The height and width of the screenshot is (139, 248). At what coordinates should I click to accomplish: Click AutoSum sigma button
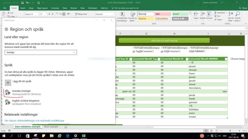click(x=220, y=13)
